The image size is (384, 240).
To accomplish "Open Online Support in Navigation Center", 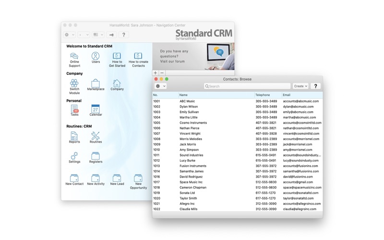I will [74, 60].
